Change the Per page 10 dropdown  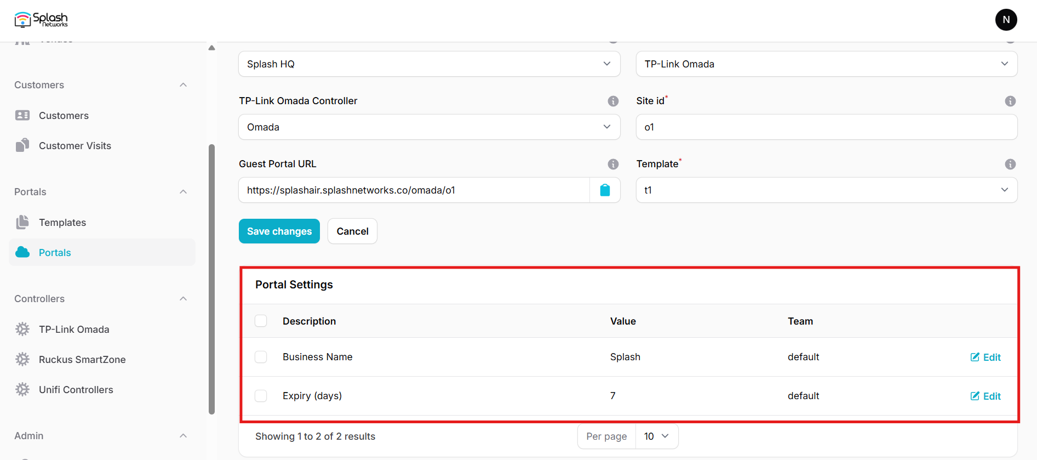656,436
